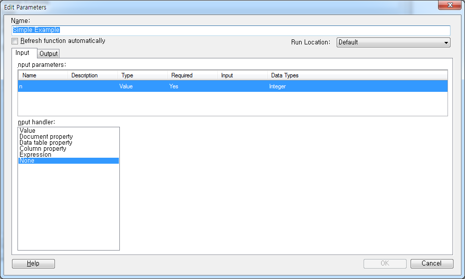Choose Value input handler
This screenshot has width=465, height=279.
[68, 130]
